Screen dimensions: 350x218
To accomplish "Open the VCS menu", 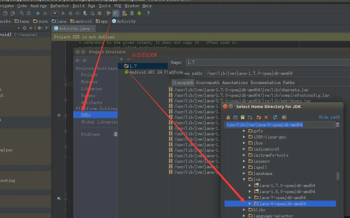I will click(118, 6).
